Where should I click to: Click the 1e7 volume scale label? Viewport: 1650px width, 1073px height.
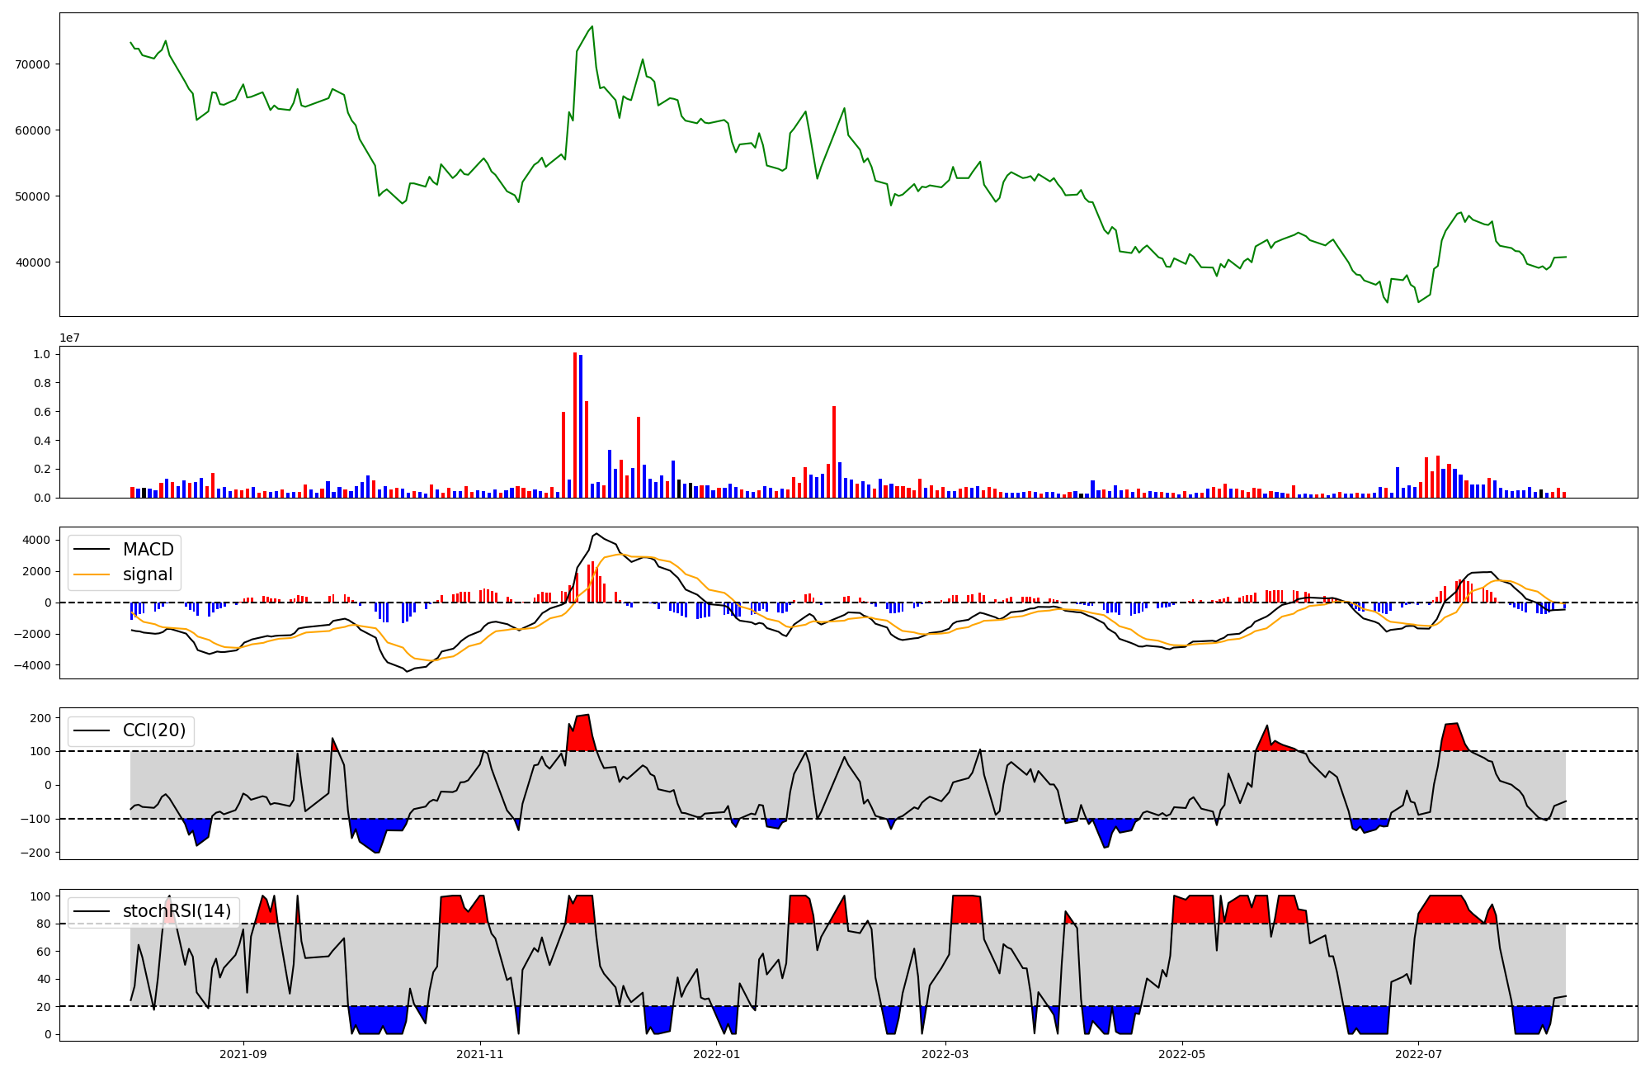[x=69, y=338]
